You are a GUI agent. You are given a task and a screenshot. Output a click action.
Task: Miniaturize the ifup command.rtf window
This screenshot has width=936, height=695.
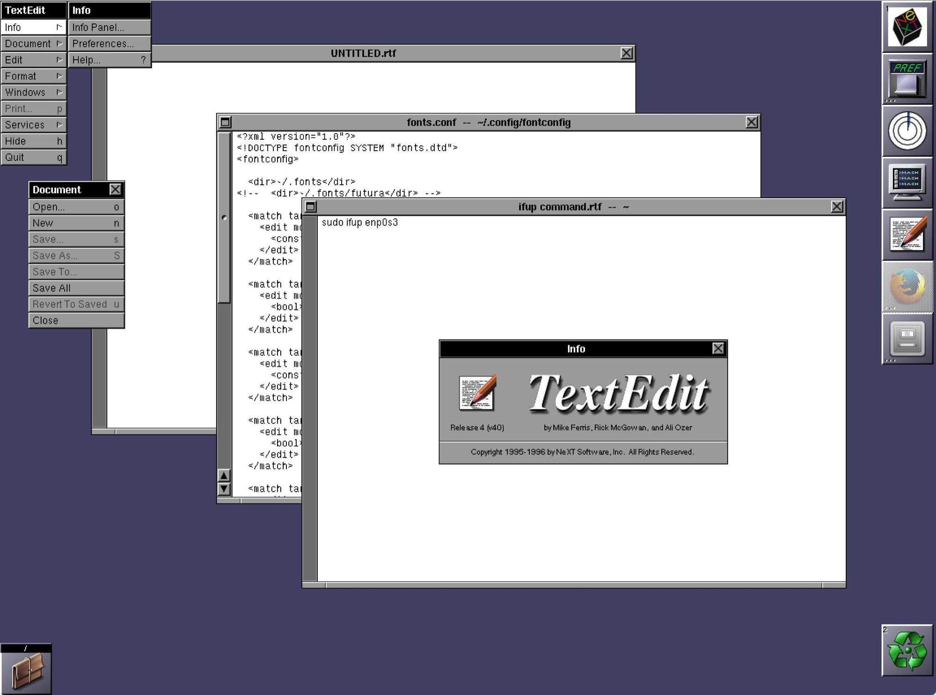(x=311, y=207)
